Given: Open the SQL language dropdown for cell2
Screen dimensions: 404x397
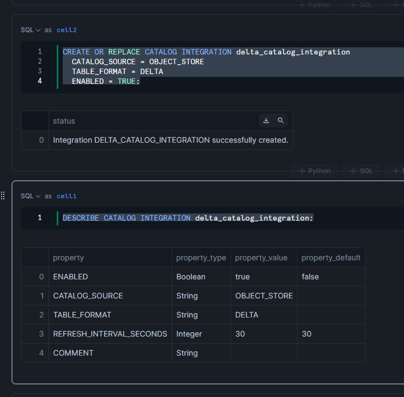Looking at the screenshot, I should (31, 30).
